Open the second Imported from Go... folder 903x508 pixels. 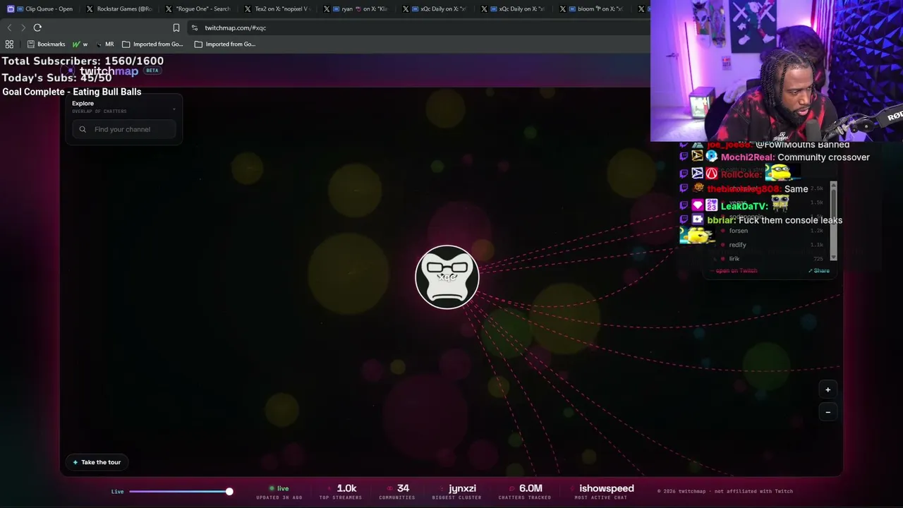tap(225, 44)
